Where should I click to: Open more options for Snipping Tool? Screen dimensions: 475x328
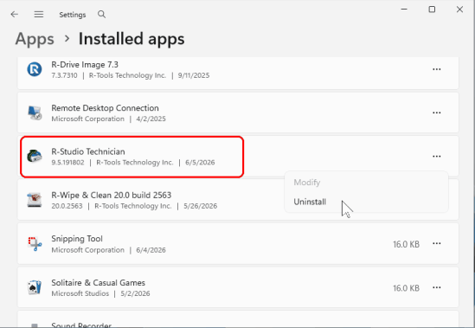click(437, 244)
